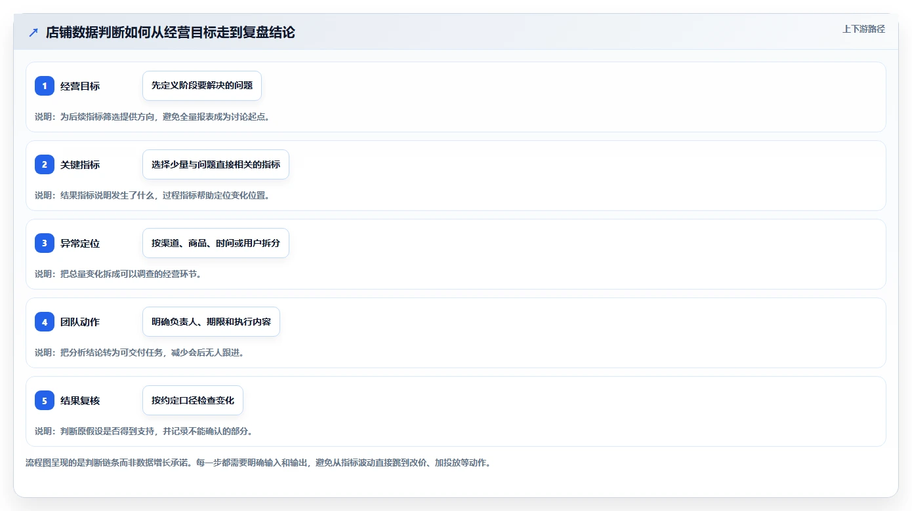Click the number 5 step badge
Screen dimensions: 912x511
(x=45, y=400)
